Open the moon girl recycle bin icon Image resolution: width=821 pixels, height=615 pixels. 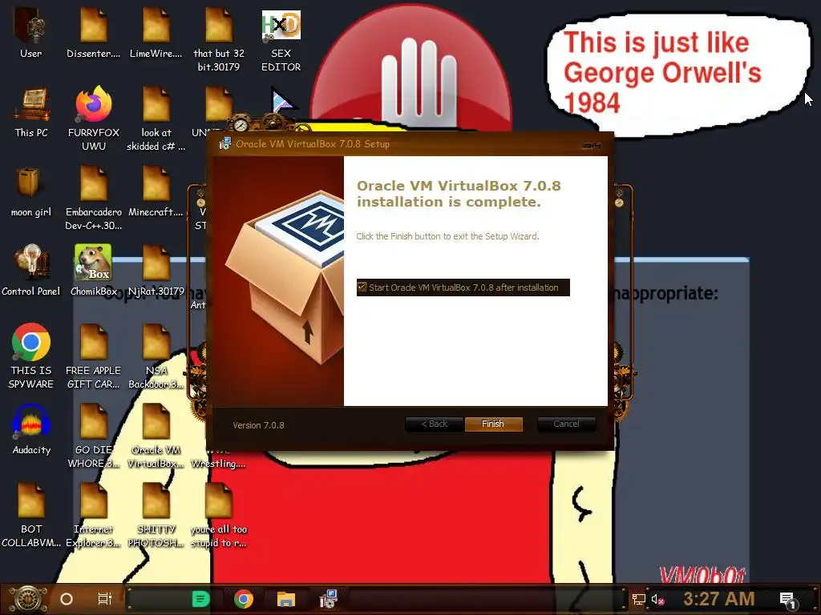tap(31, 192)
